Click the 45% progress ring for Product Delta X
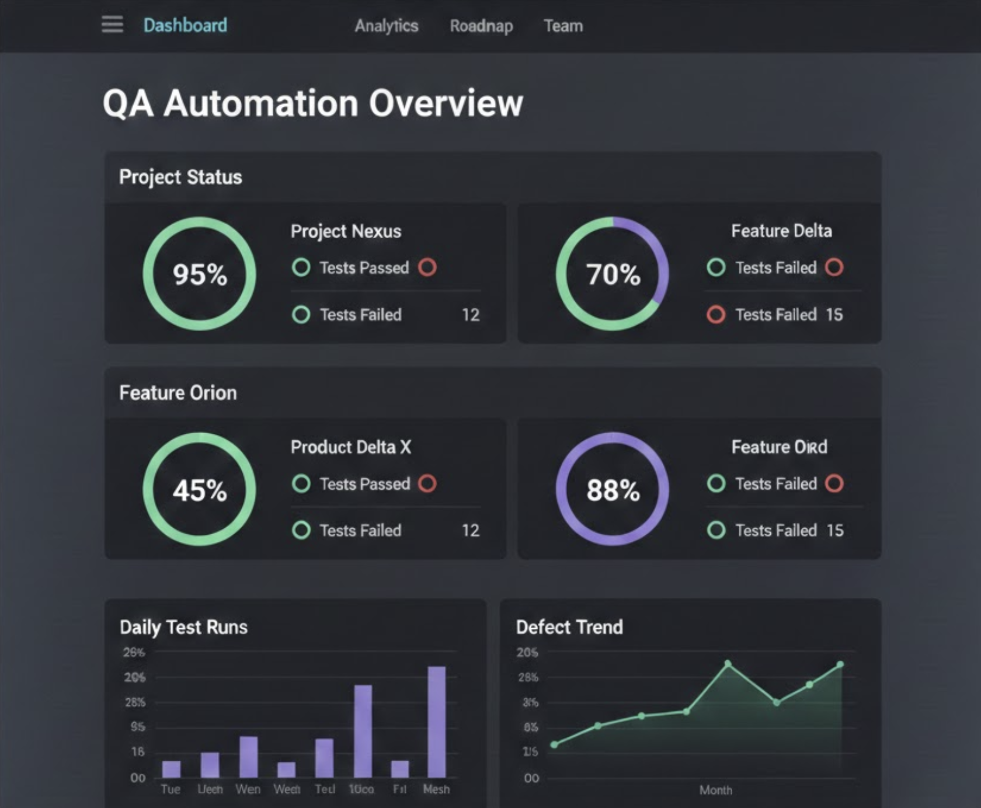Viewport: 981px width, 808px height. click(x=200, y=489)
